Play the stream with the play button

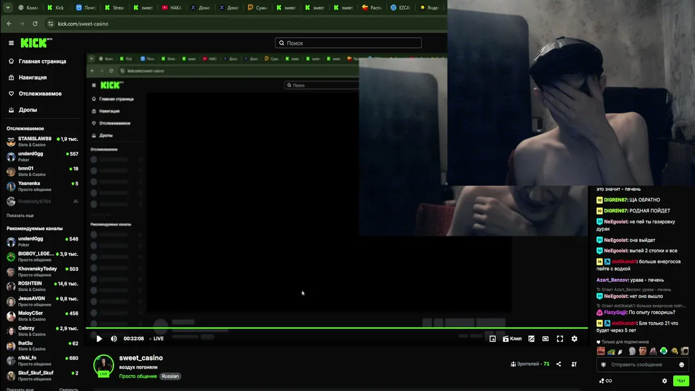(x=99, y=338)
